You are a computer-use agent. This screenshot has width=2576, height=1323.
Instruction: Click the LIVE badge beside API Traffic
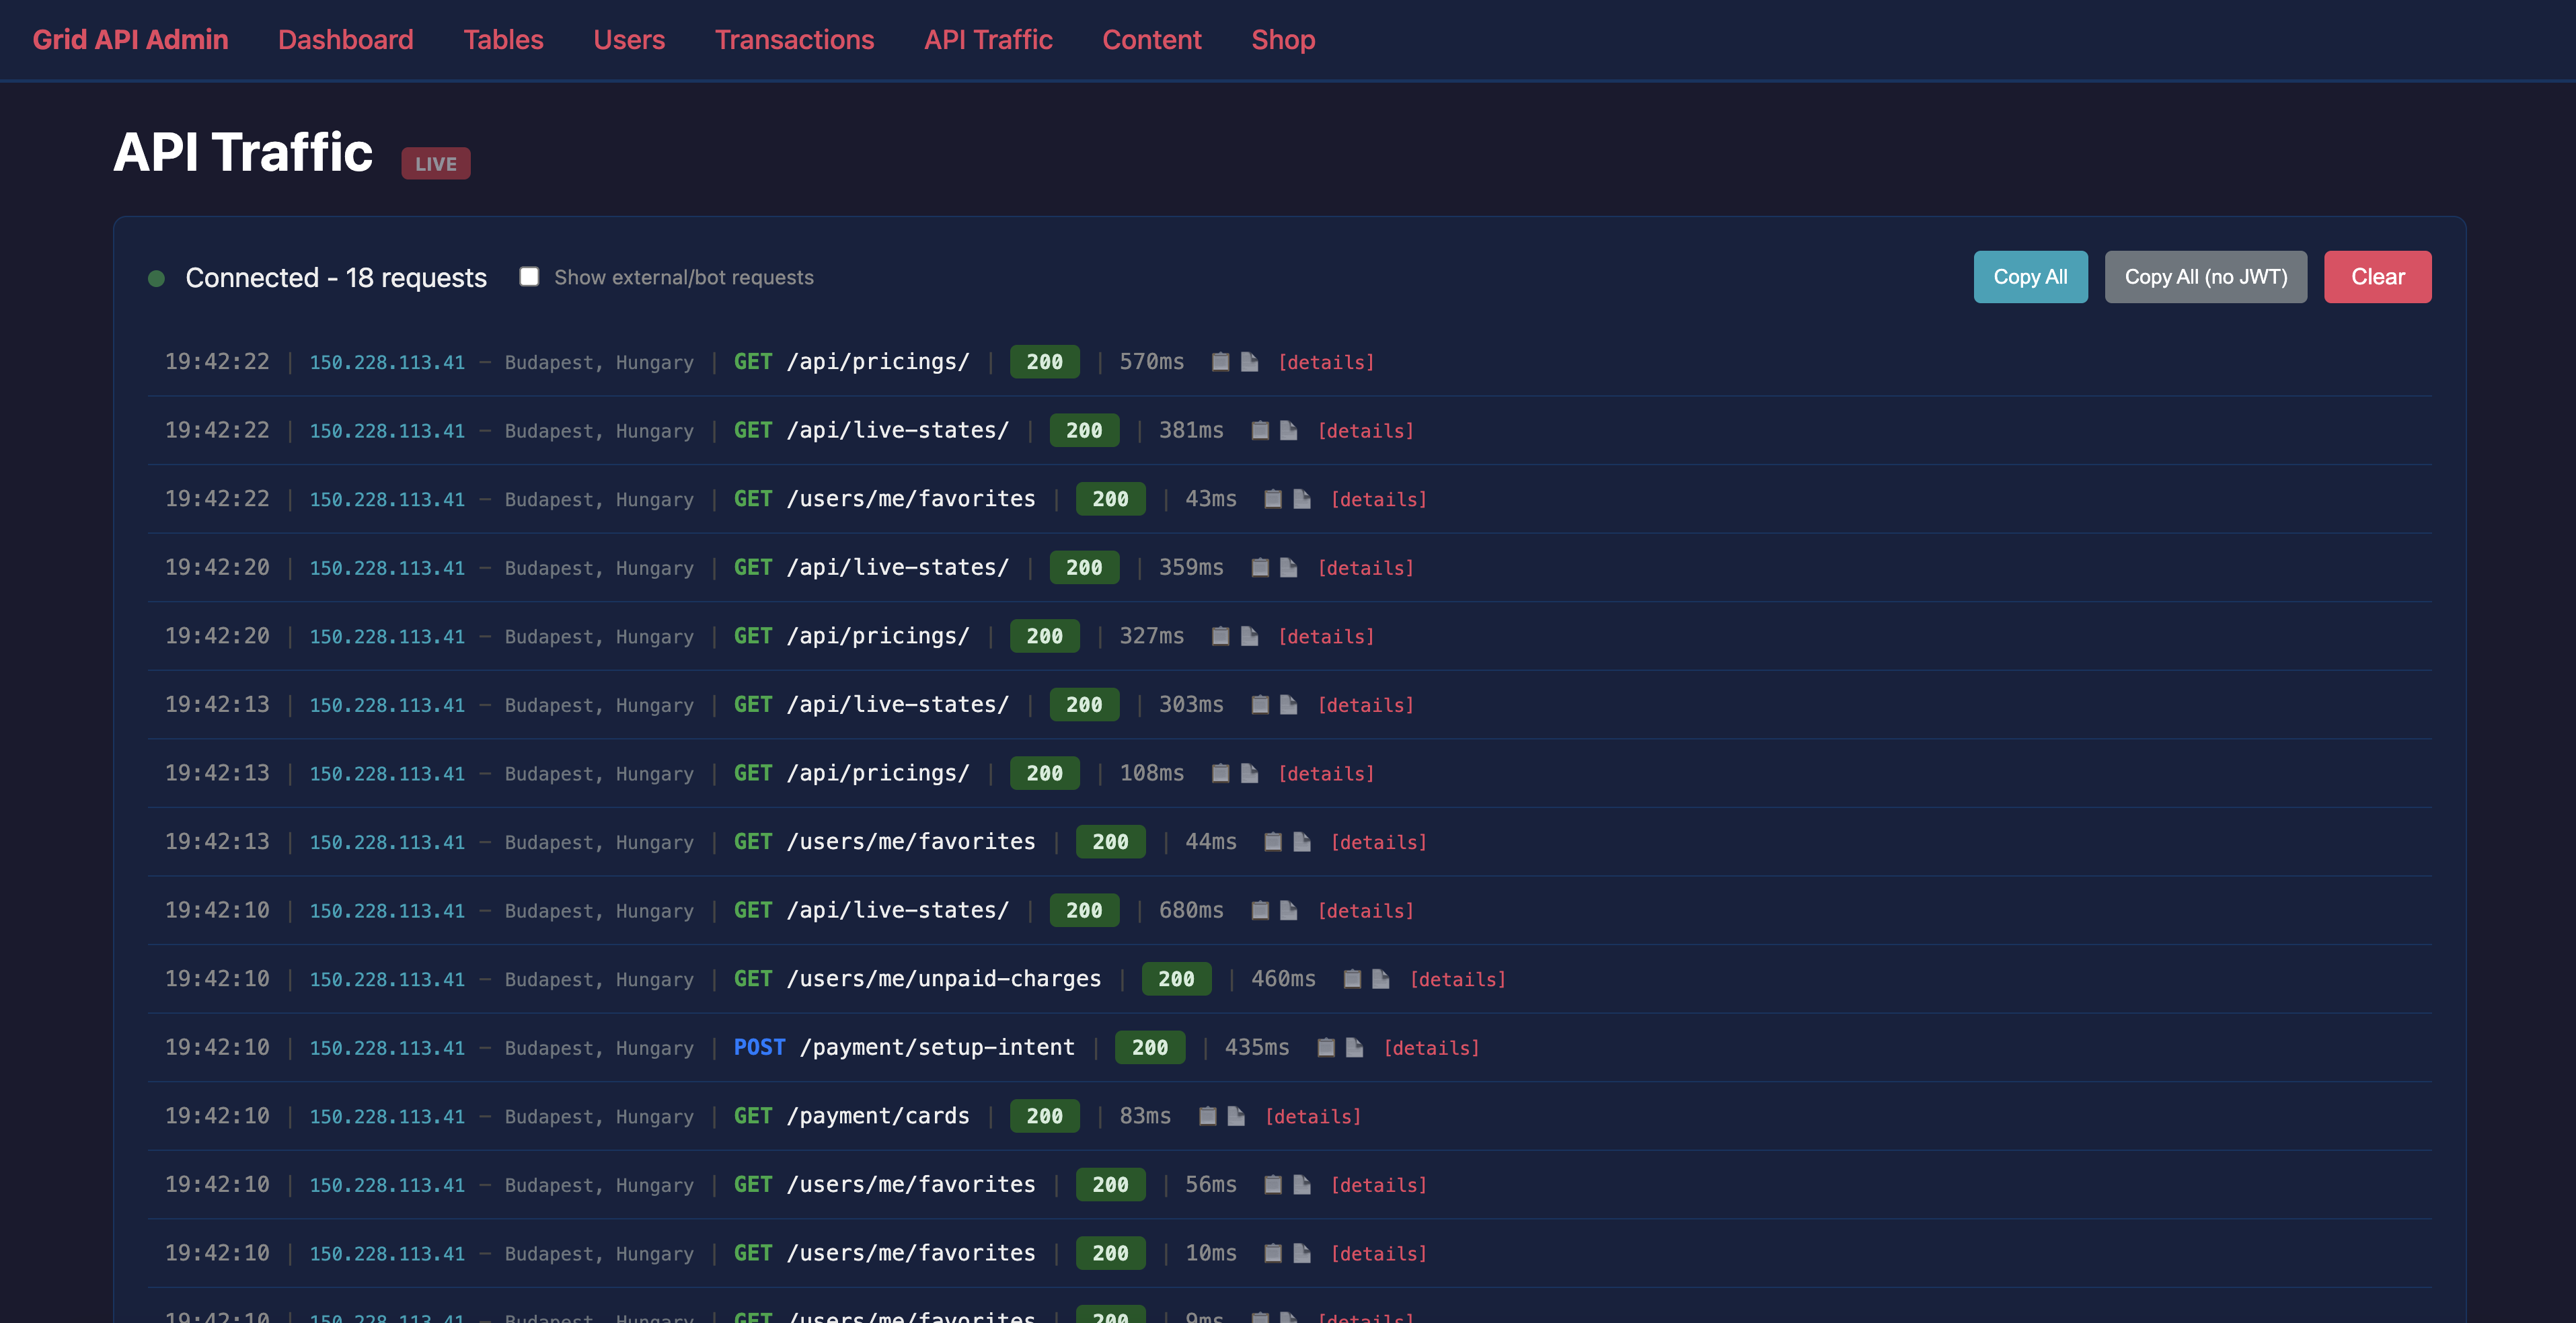436,164
